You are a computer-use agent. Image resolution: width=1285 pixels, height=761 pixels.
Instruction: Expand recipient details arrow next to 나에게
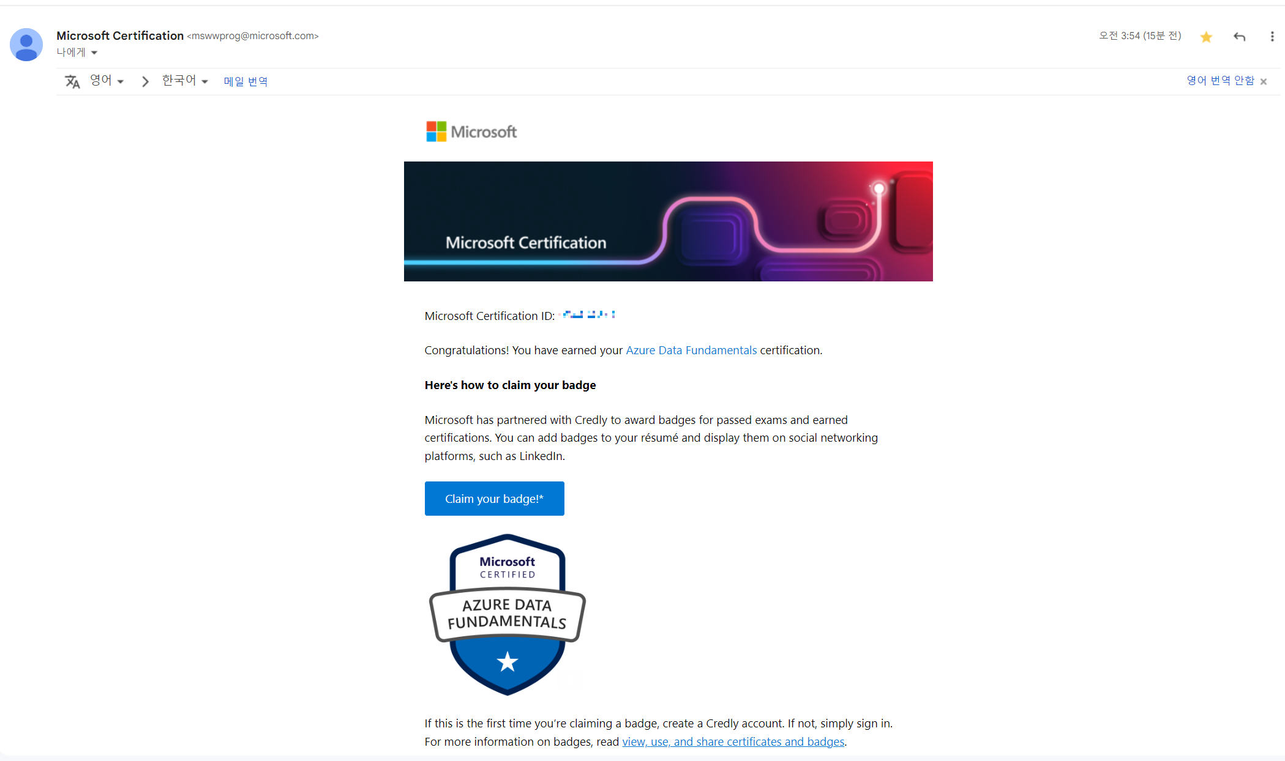[x=94, y=53]
